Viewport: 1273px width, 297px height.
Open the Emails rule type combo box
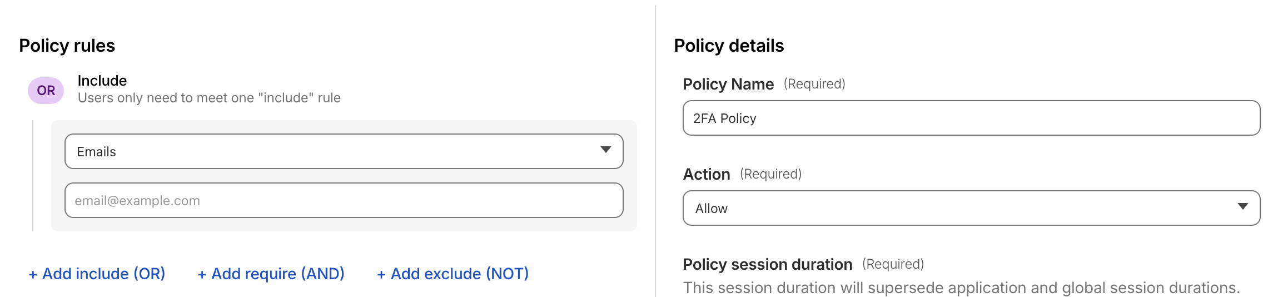(334, 151)
